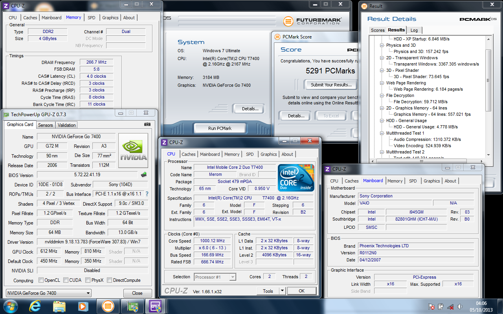Click OK in the CPU-Z window
The width and height of the screenshot is (503, 314).
click(301, 291)
